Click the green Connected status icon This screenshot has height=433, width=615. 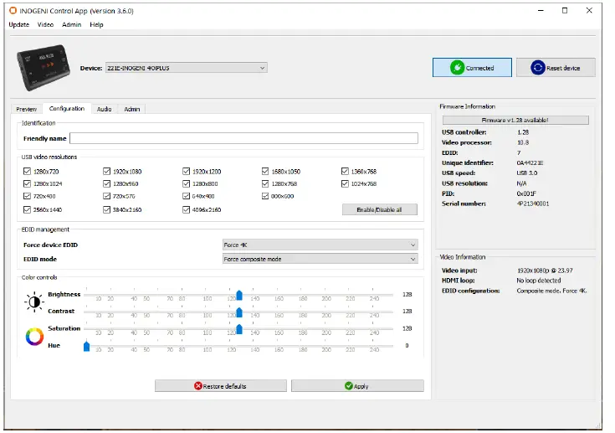[457, 68]
